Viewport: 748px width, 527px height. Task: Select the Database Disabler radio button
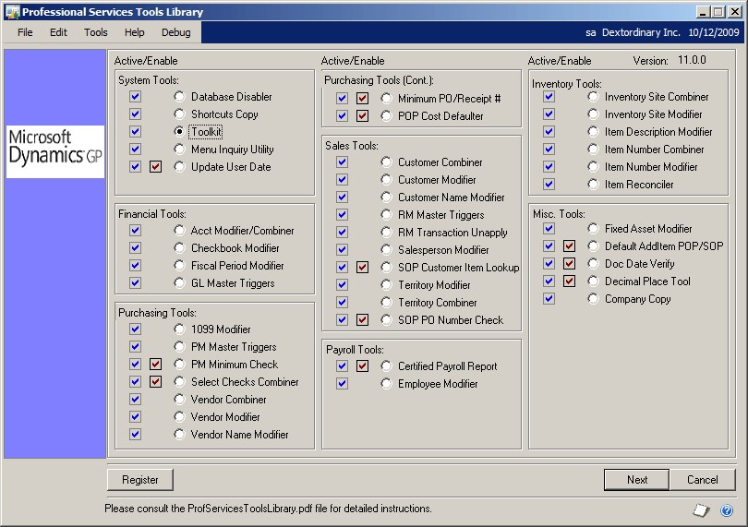pyautogui.click(x=179, y=97)
